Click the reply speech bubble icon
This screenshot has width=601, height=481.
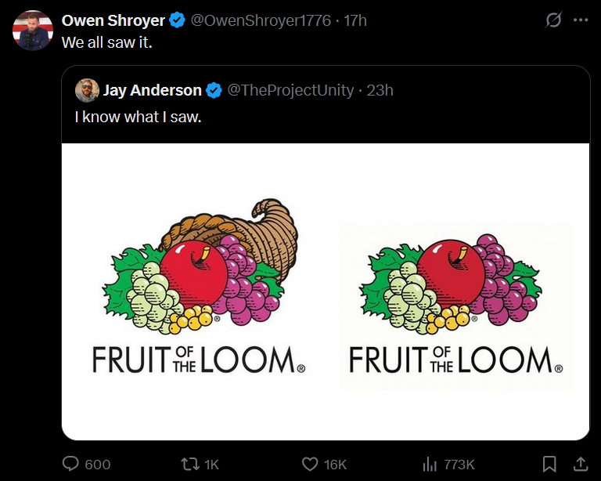click(71, 464)
